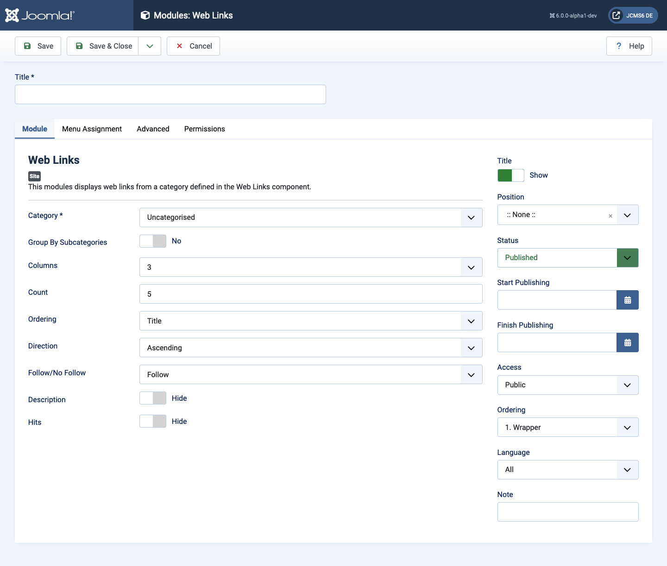Open the Language dropdown showing All
This screenshot has width=667, height=566.
pos(568,470)
